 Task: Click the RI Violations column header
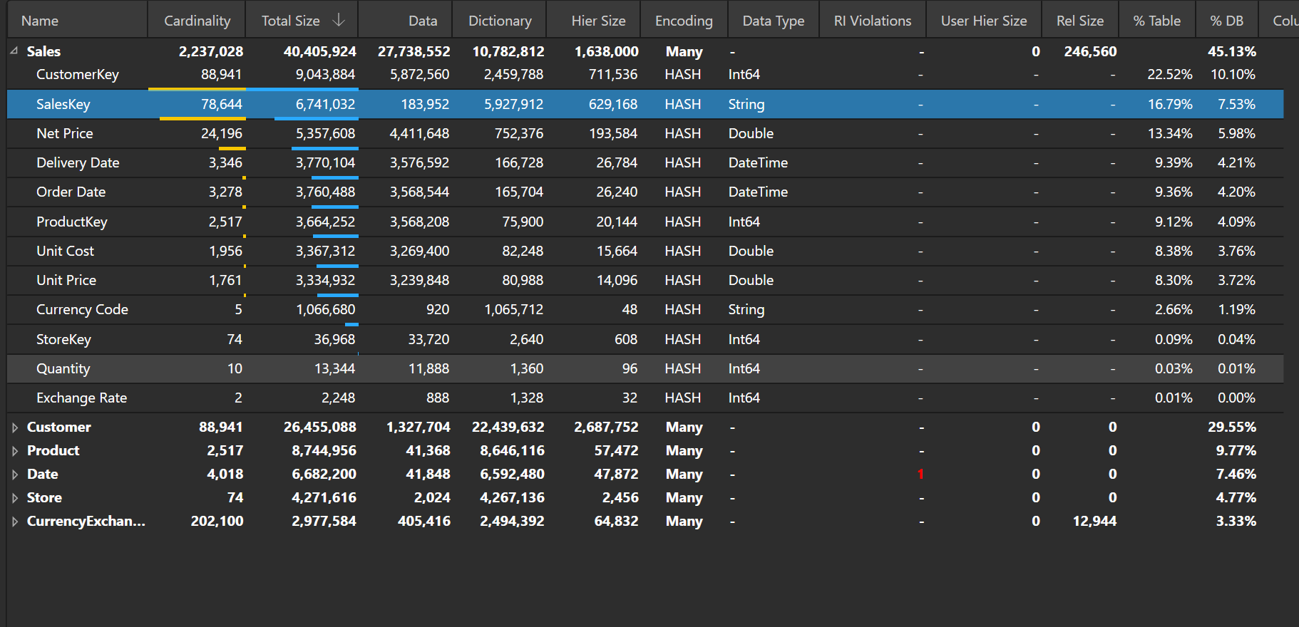click(872, 21)
